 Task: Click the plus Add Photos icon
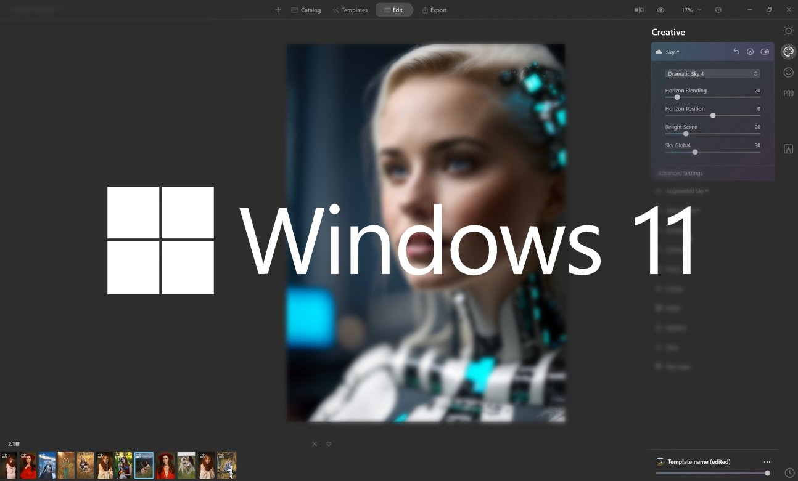click(278, 10)
